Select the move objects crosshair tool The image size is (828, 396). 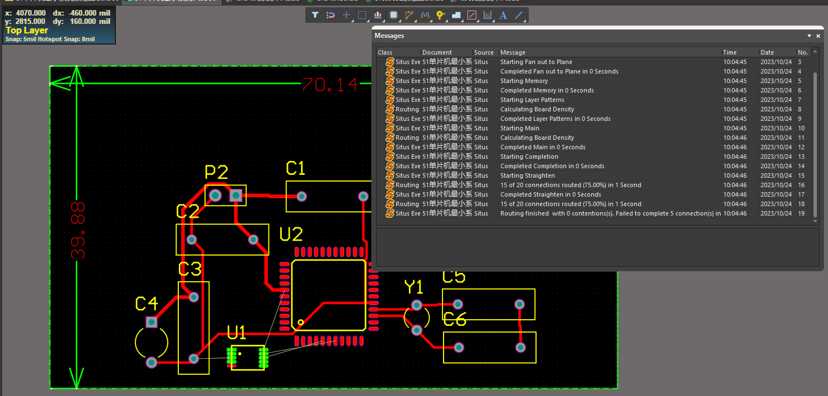(346, 15)
